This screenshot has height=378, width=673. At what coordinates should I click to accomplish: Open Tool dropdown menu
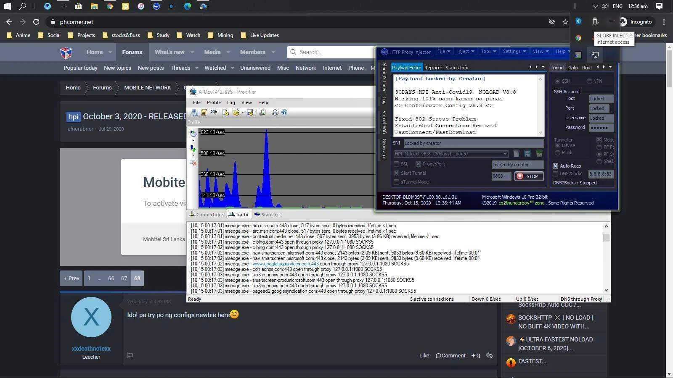[x=488, y=51]
